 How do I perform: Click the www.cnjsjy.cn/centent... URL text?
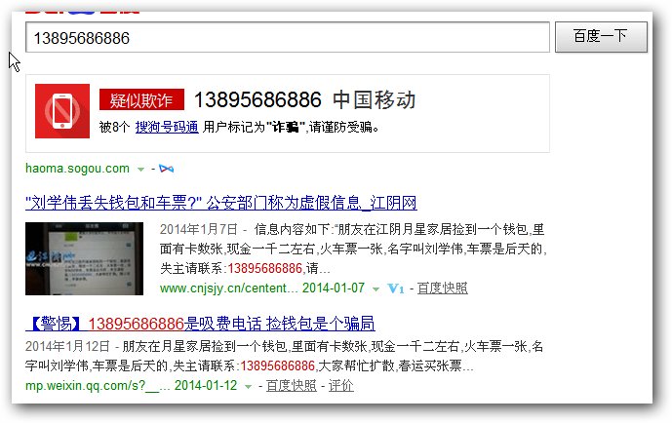(228, 288)
